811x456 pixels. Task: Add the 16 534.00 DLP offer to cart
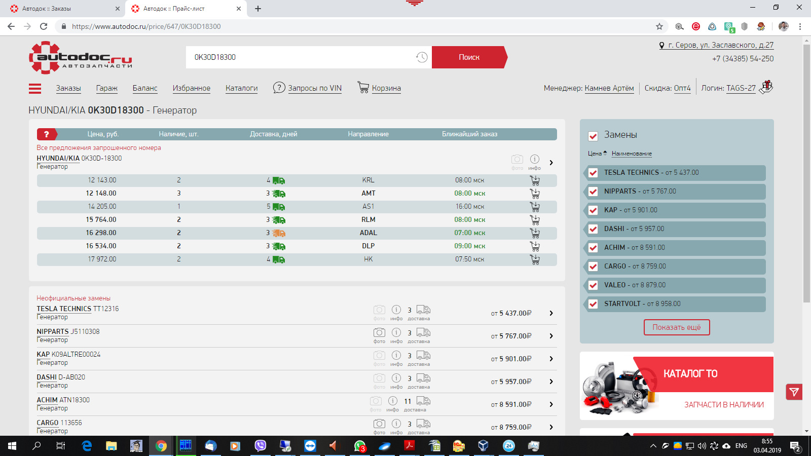(x=535, y=246)
